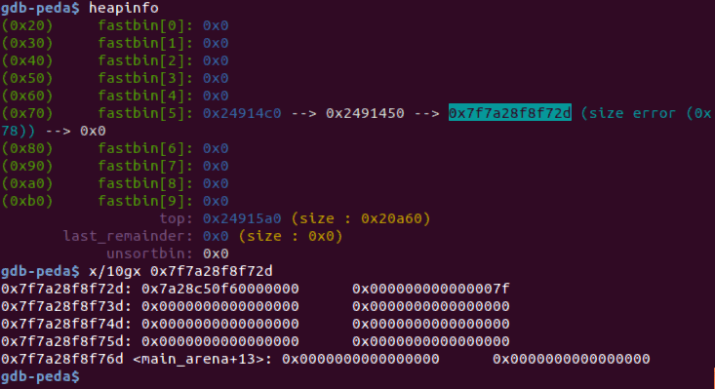Click the top chunk address 0x24915a0

242,218
